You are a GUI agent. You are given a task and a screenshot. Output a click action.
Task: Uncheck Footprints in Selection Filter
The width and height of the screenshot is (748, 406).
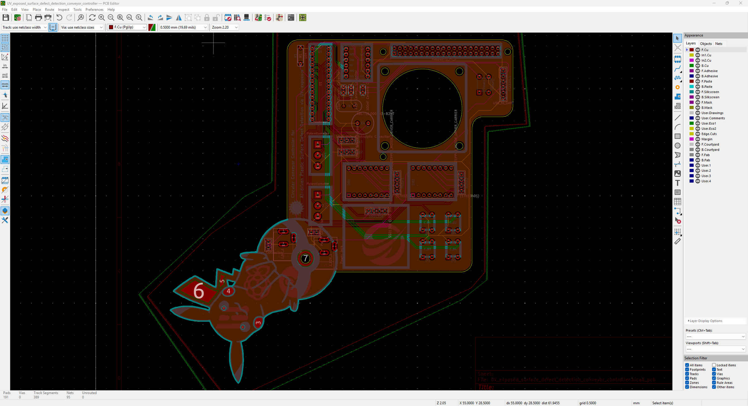[687, 370]
